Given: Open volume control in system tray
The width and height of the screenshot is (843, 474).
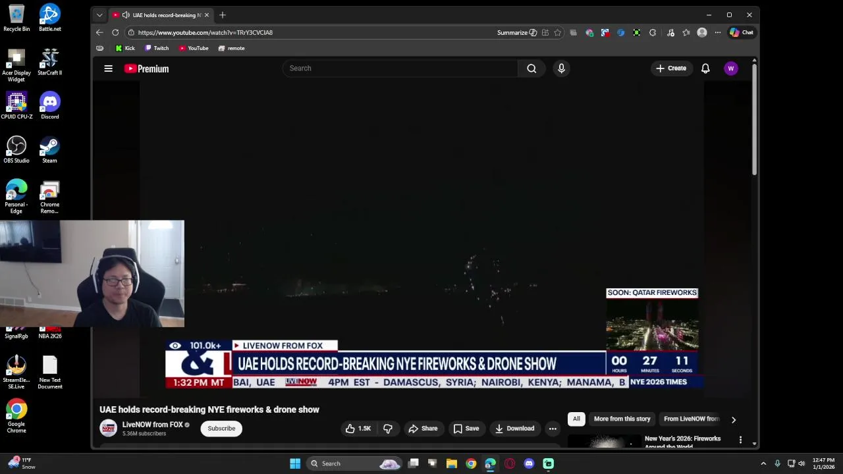Looking at the screenshot, I should click(x=802, y=463).
